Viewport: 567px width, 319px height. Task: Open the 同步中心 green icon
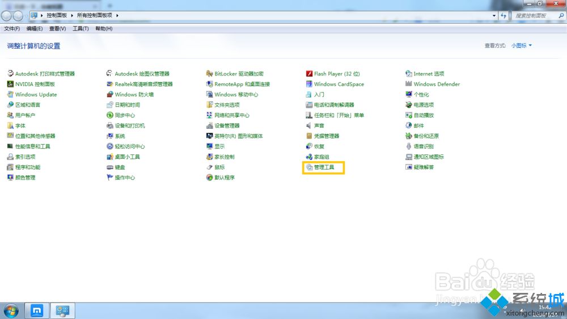pyautogui.click(x=110, y=115)
